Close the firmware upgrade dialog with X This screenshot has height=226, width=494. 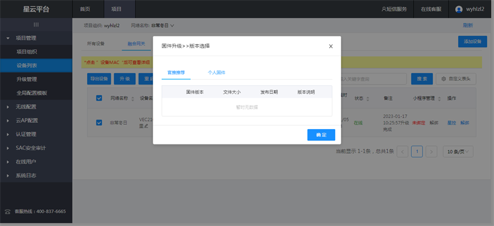point(330,46)
